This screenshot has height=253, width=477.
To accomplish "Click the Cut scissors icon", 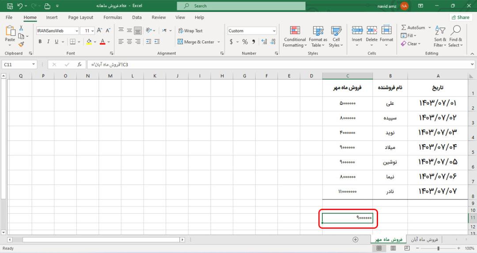I will click(21, 28).
